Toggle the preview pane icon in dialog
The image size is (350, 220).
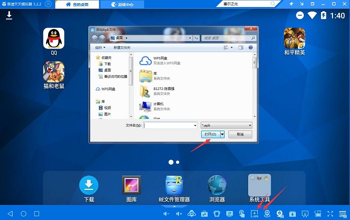click(x=241, y=47)
